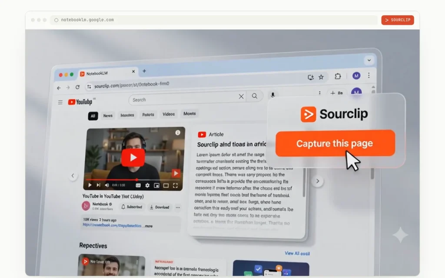
Task: Open the link in the video description
Action: point(112,225)
